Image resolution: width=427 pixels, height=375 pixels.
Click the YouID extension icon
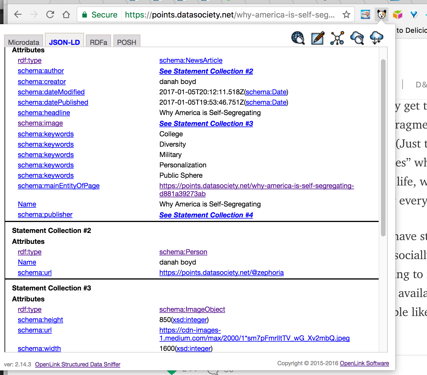coord(365,14)
